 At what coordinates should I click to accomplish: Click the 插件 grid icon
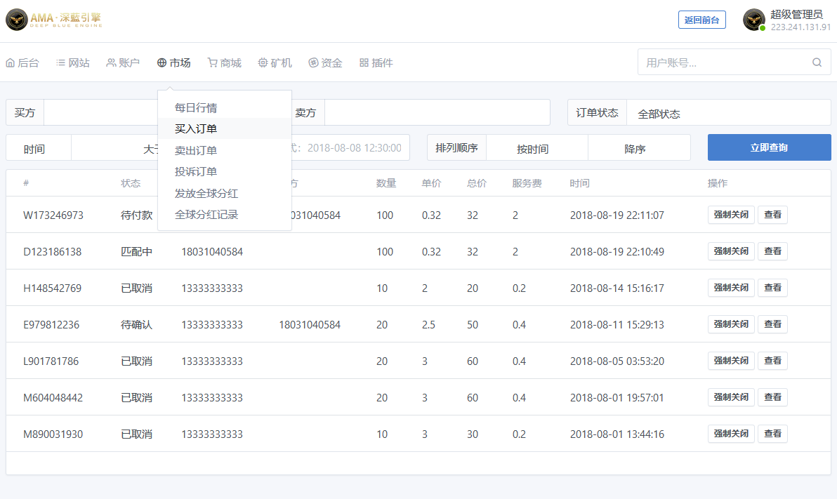point(364,63)
